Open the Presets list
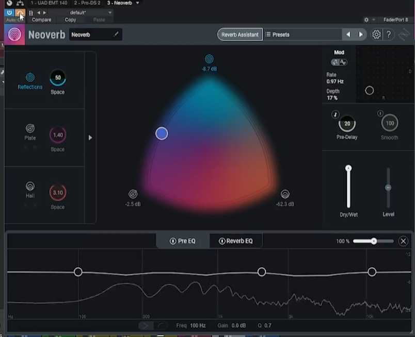This screenshot has width=415, height=337. 302,35
